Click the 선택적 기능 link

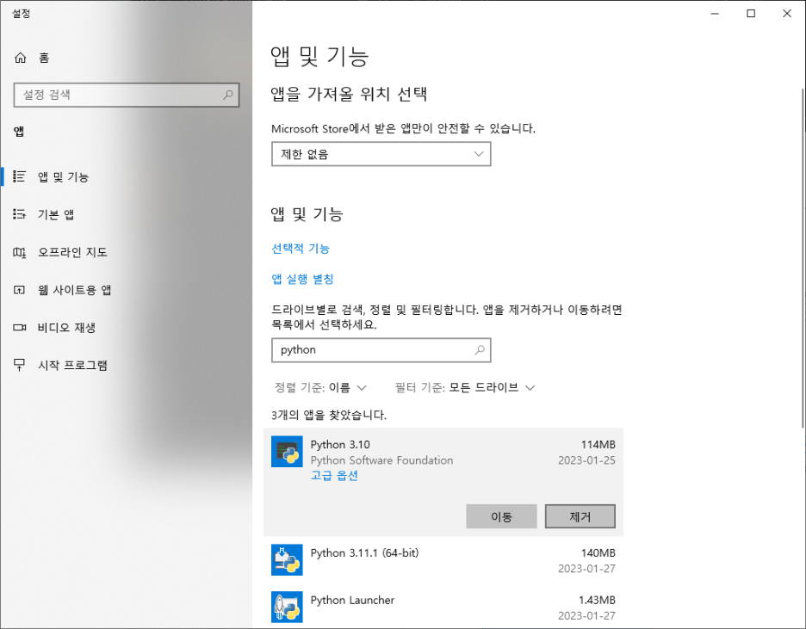point(301,249)
